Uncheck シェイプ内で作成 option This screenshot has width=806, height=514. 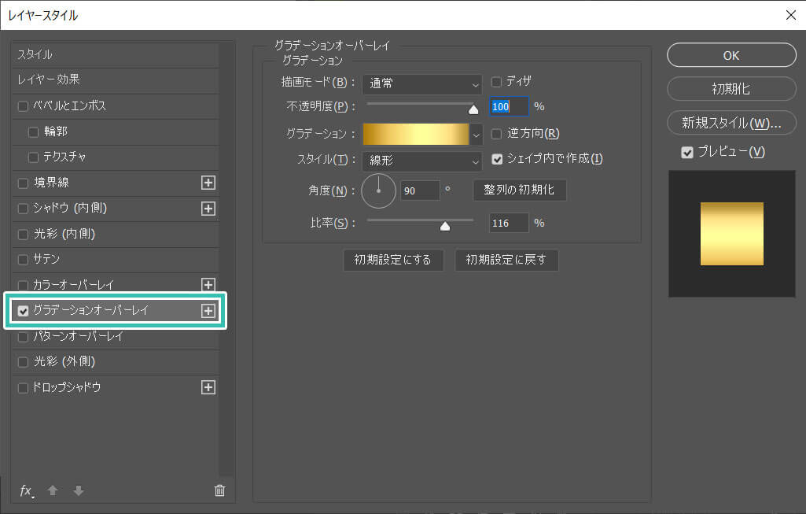click(497, 159)
